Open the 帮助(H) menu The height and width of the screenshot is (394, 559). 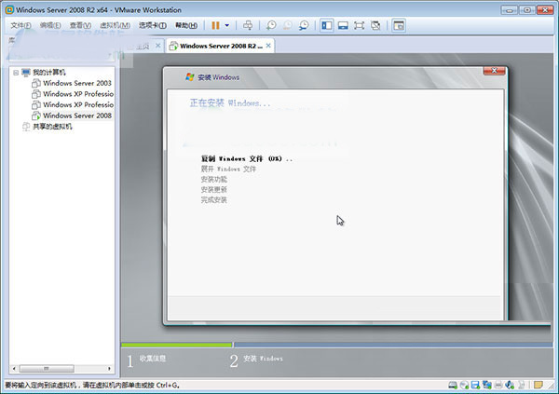185,25
